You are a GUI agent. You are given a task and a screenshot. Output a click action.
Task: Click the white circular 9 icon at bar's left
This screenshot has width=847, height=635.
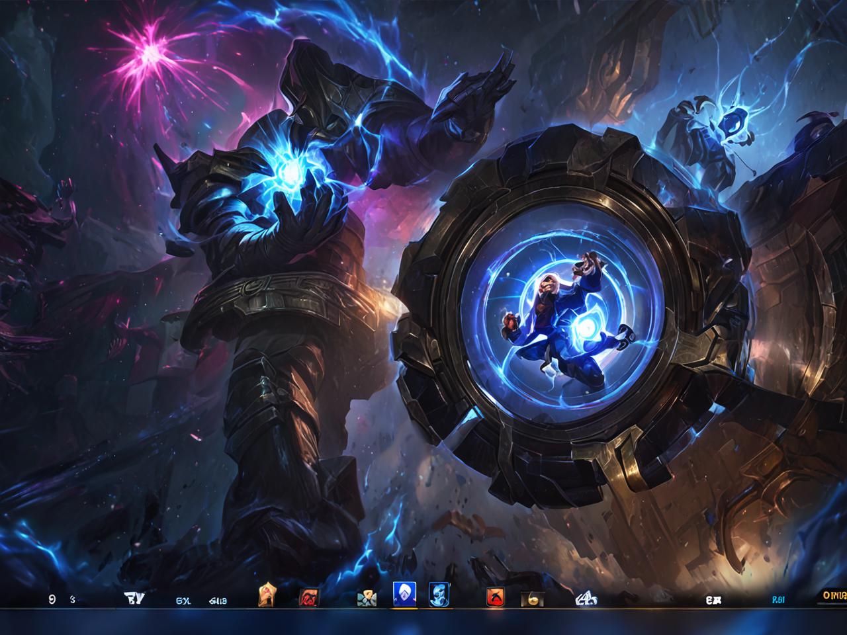[52, 600]
